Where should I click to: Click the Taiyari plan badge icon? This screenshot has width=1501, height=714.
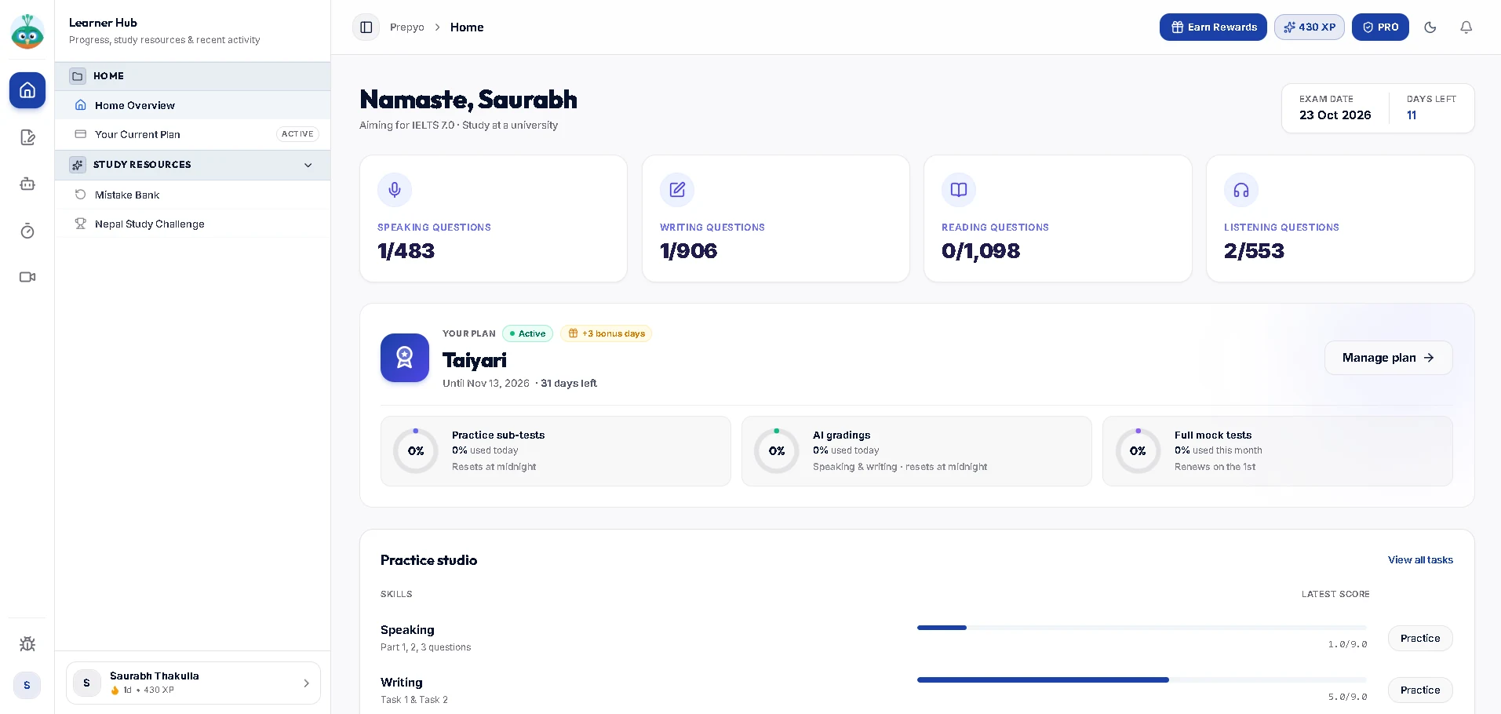[x=405, y=358]
